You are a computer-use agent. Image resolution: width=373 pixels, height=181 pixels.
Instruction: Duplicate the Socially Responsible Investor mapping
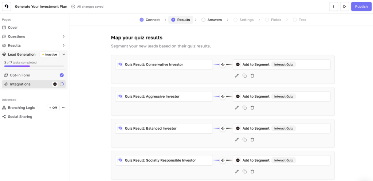click(244, 172)
